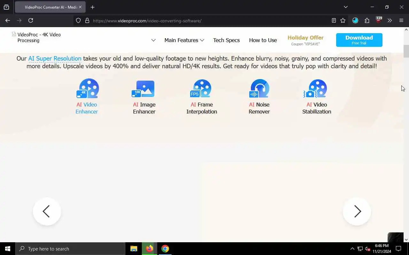This screenshot has width=409, height=255.
Task: Click the AI Noise Remover label
Action: [259, 108]
